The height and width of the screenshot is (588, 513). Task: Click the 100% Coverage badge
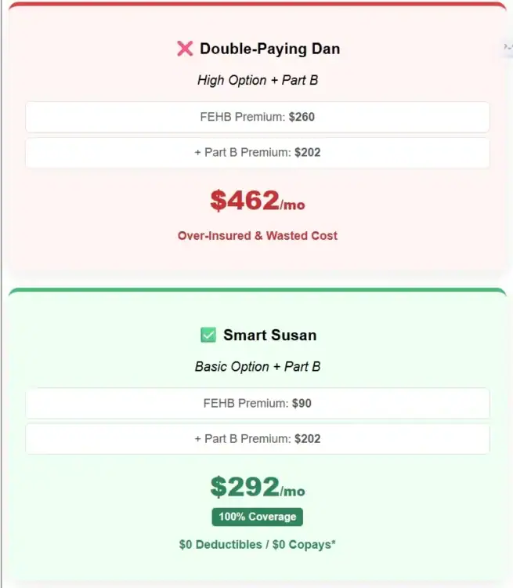click(257, 517)
